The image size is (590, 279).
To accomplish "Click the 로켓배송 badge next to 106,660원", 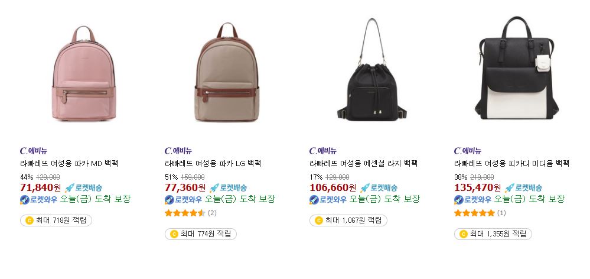I will [x=379, y=187].
